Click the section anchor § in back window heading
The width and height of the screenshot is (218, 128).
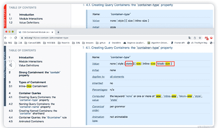(x=84, y=5)
